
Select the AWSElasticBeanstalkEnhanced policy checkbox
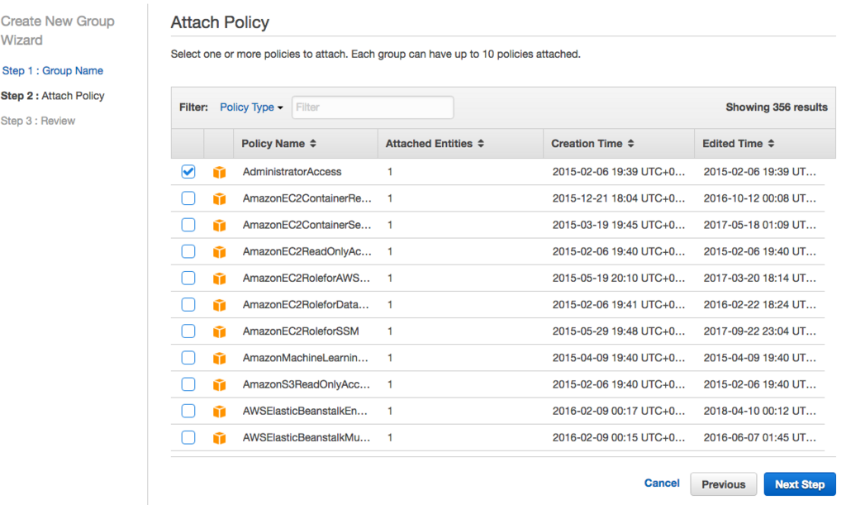pos(188,411)
